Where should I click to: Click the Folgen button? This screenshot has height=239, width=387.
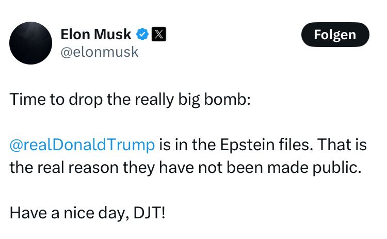335,35
